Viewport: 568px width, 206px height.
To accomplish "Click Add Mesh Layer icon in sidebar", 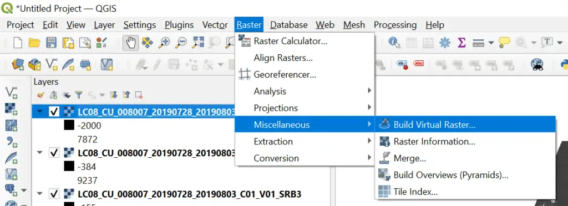I will [x=11, y=125].
